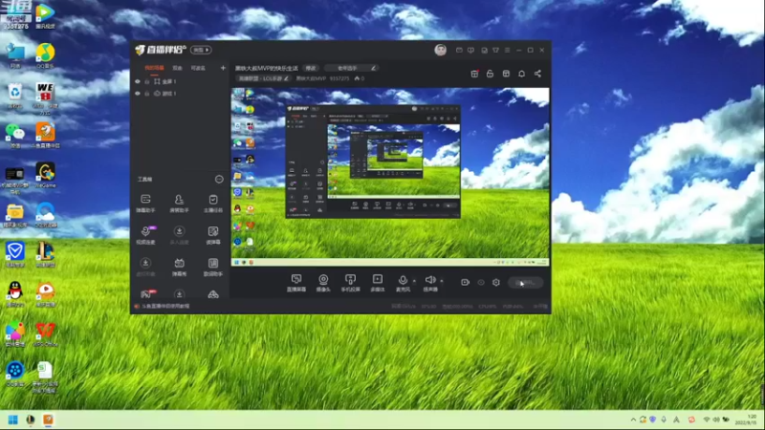Open the gift box icon with red dot

(x=474, y=74)
